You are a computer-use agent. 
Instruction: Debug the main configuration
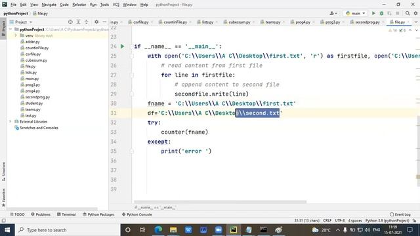pyautogui.click(x=381, y=13)
